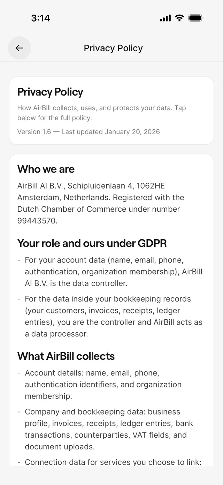Tap the 'How AirBill collects, uses' description text

click(102, 113)
